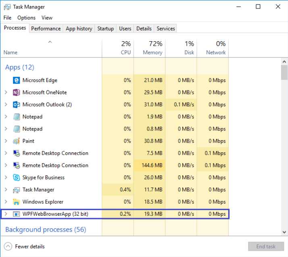288x257 pixels.
Task: Select the WPFWebBrowserApp (32 bit) name
Action: (55, 214)
